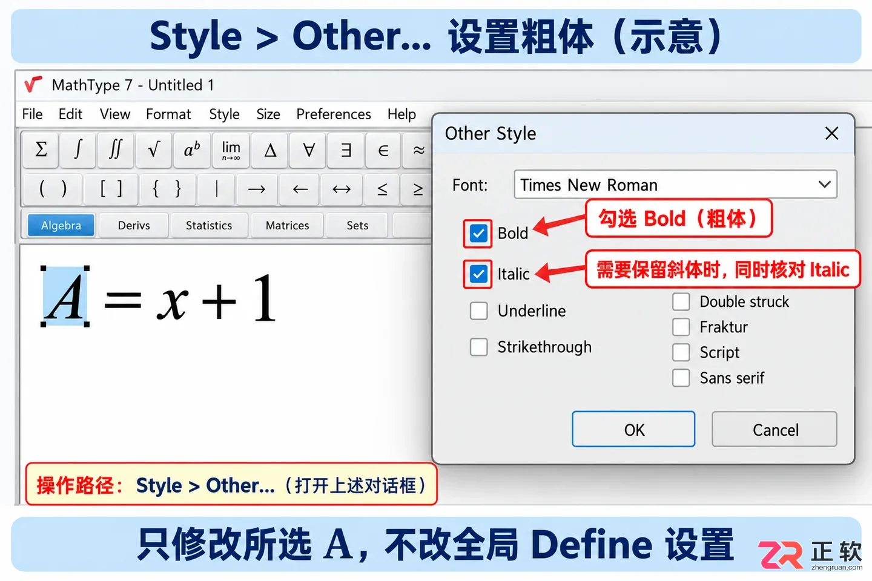The height and width of the screenshot is (581, 872).
Task: Insert the summation sigma symbol
Action: click(x=41, y=149)
